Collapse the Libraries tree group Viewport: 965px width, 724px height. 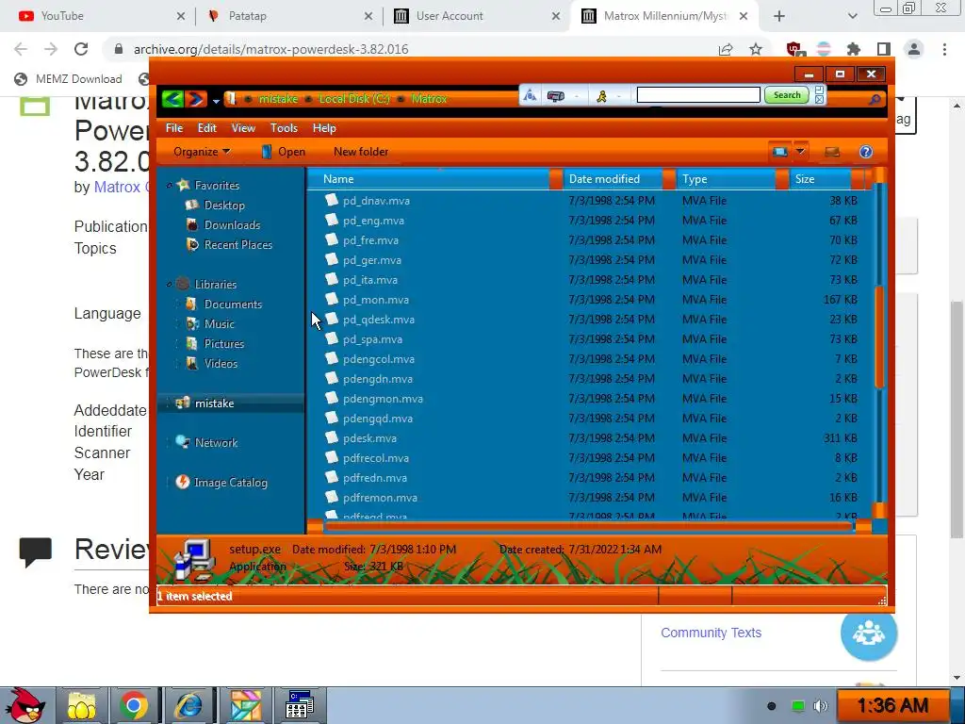click(170, 284)
